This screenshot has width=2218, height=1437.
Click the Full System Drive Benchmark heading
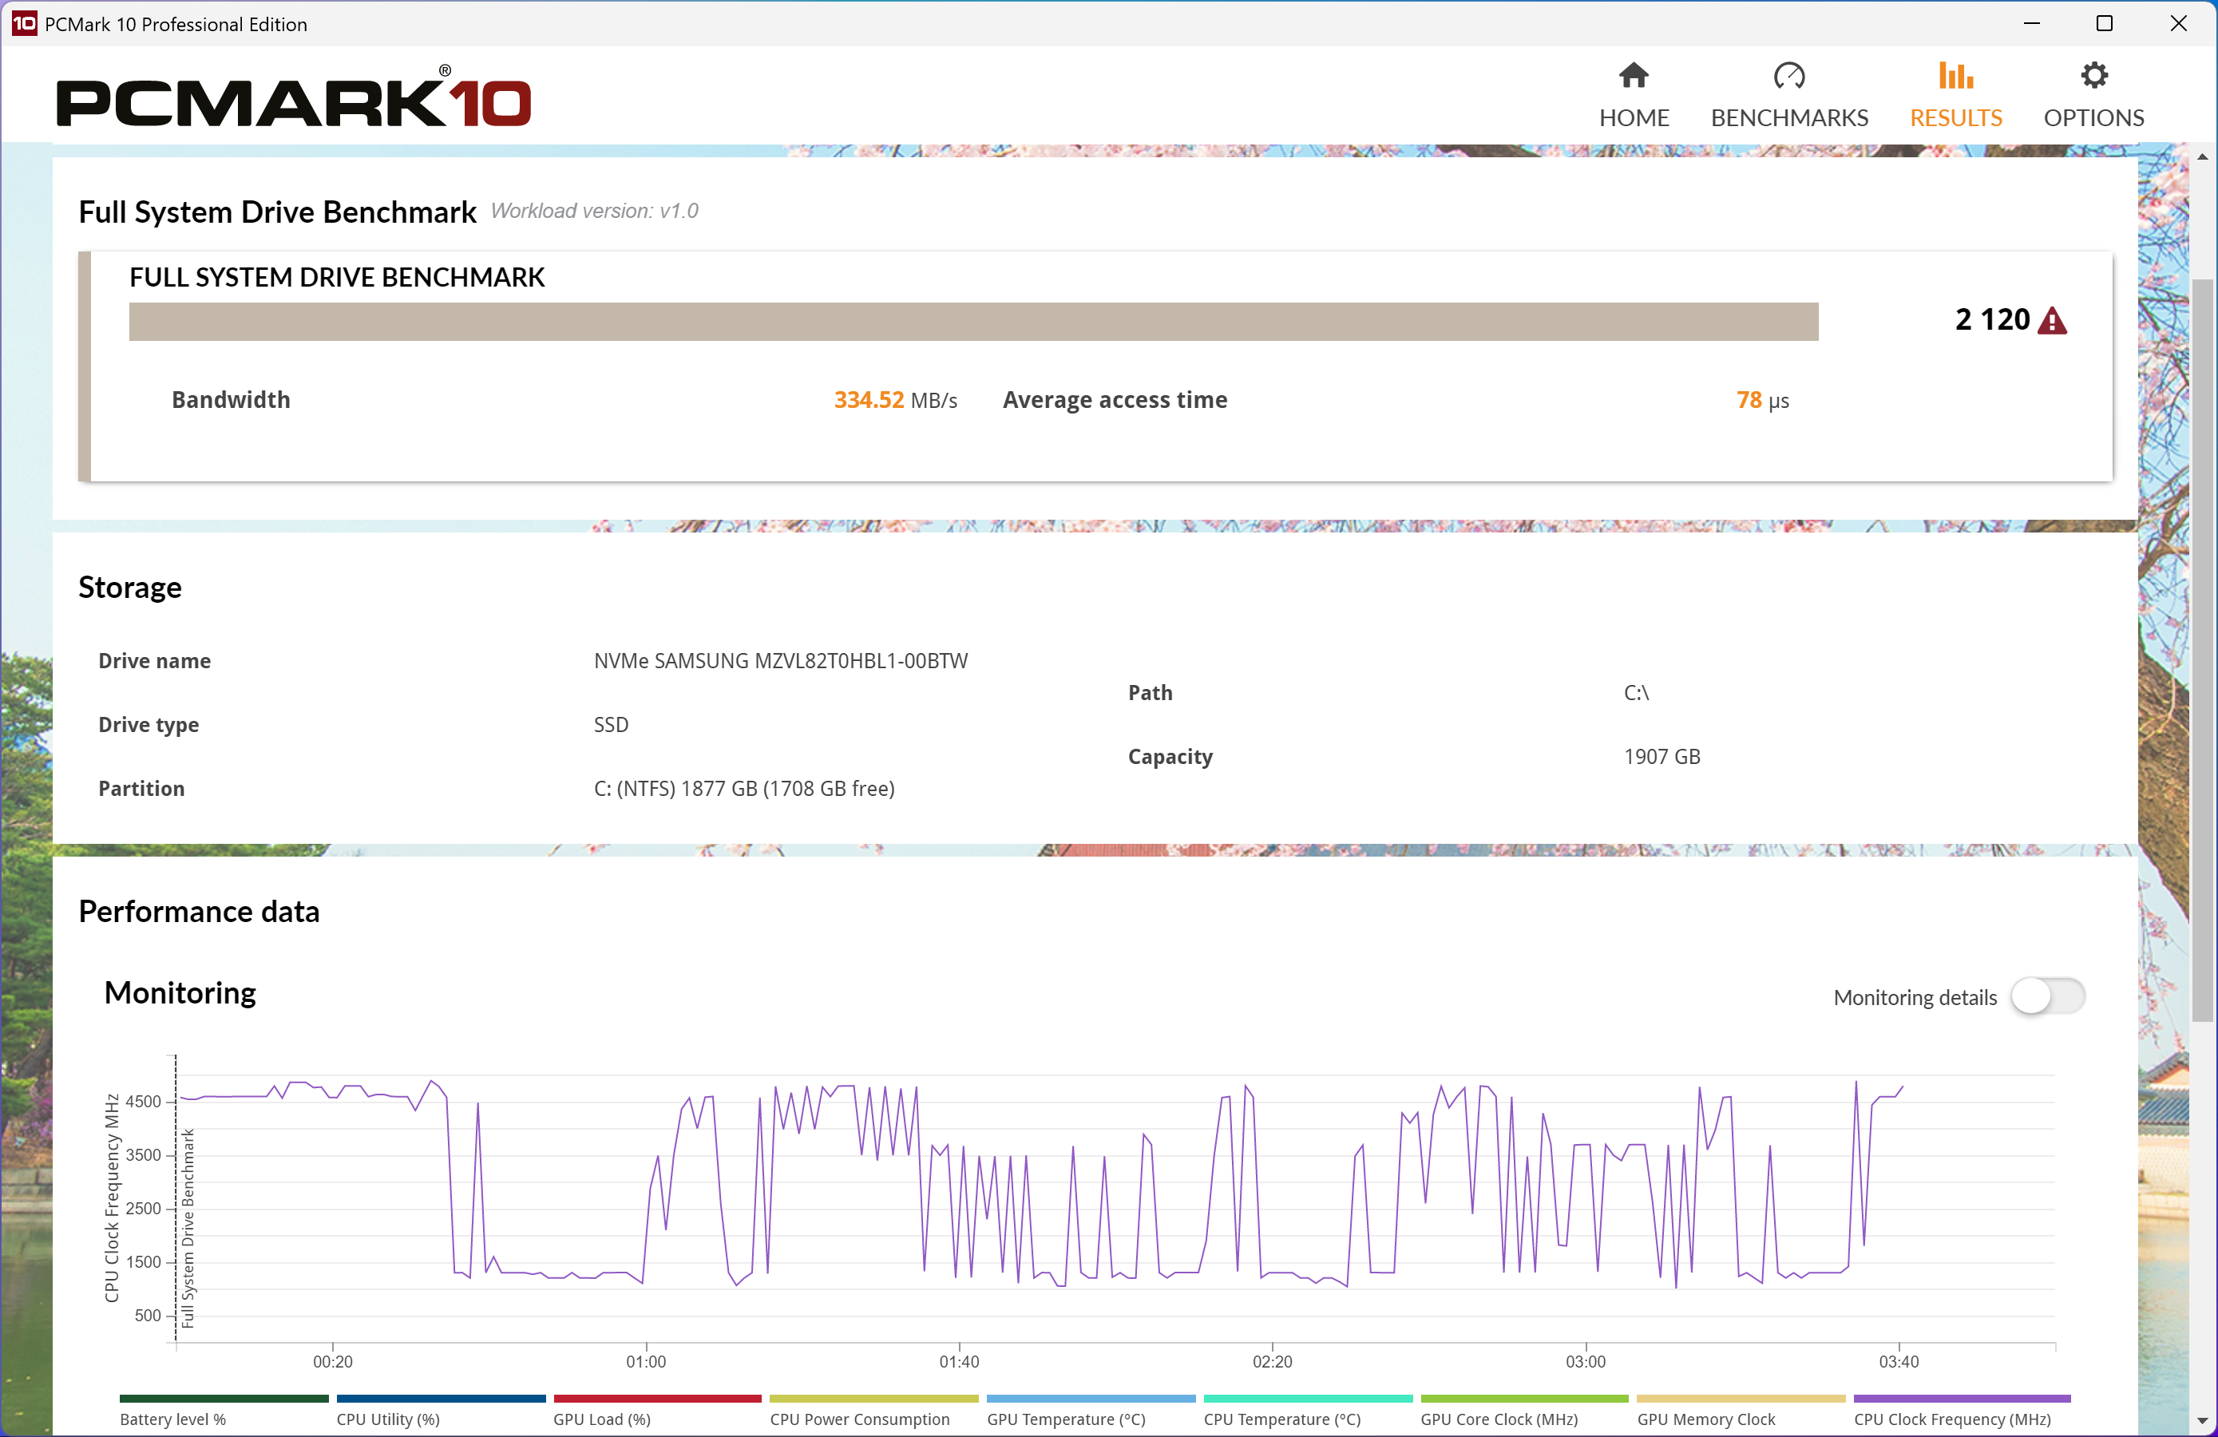click(278, 212)
